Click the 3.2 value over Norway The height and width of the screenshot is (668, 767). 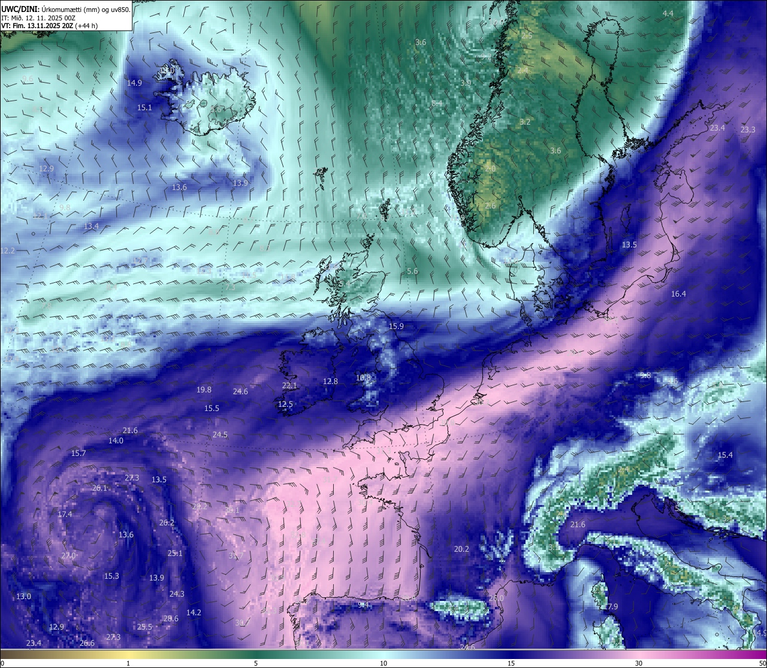click(x=525, y=122)
